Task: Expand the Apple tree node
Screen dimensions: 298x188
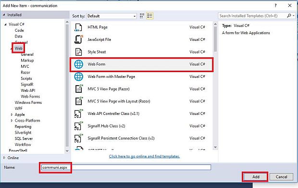Action: click(x=12, y=114)
